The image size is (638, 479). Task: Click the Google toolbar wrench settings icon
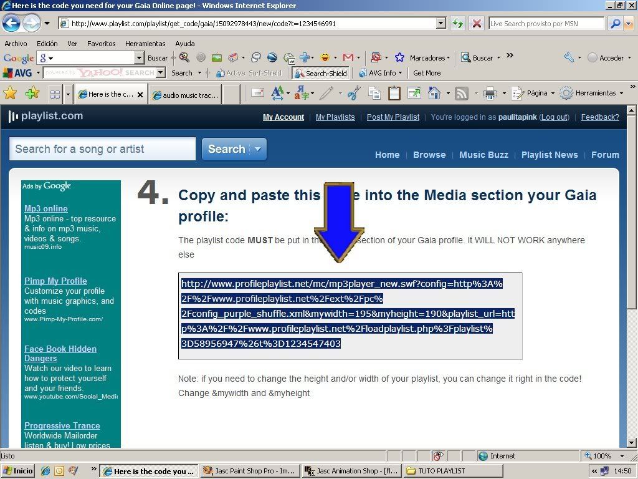tap(569, 57)
